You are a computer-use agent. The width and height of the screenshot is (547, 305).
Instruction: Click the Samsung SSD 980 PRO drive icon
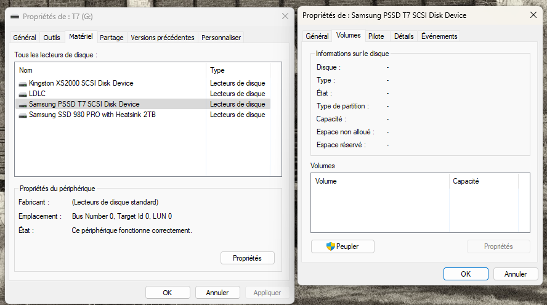click(x=23, y=115)
